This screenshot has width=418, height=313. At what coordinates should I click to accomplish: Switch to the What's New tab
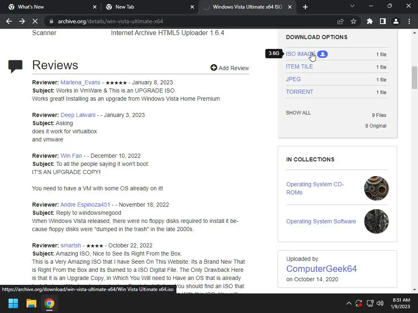pyautogui.click(x=51, y=7)
